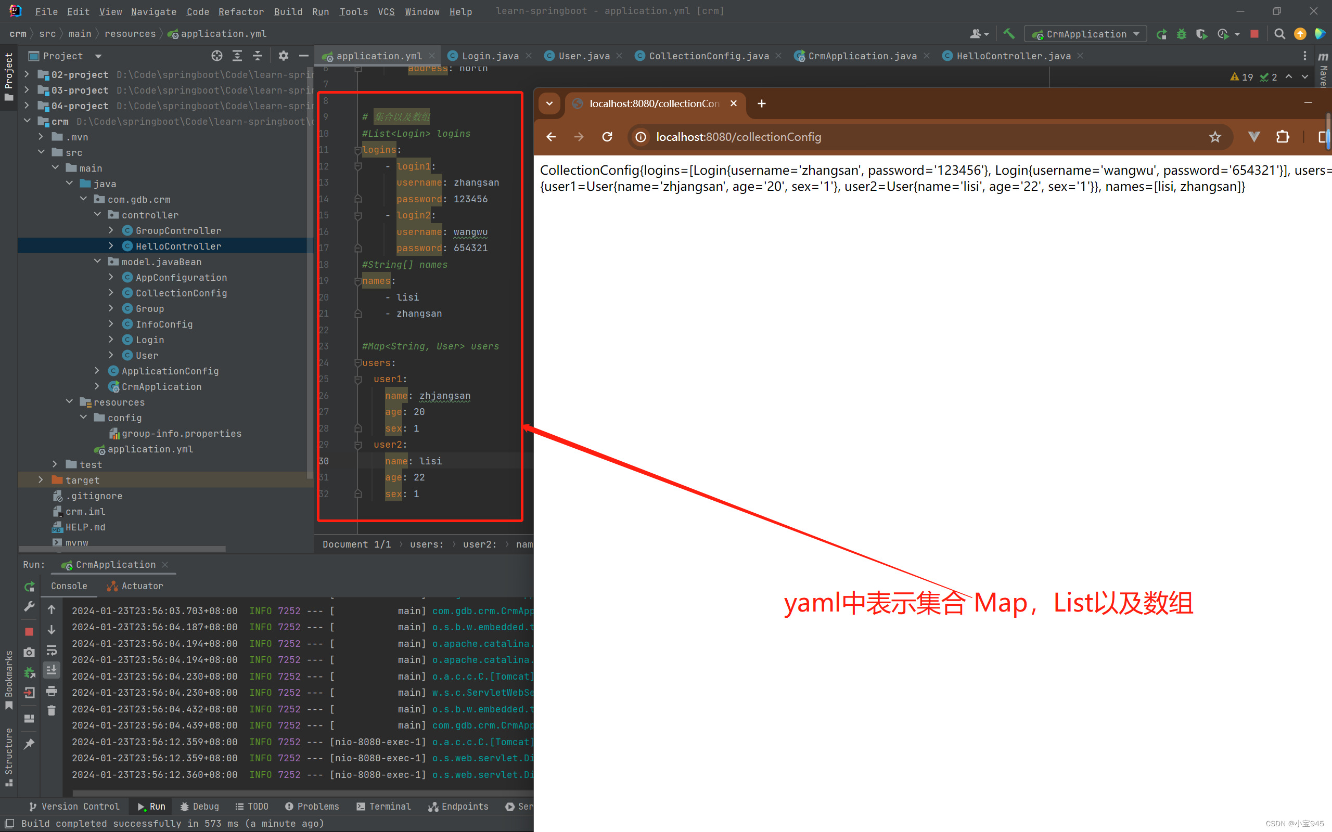Toggle soft-wrap in the console

(51, 651)
